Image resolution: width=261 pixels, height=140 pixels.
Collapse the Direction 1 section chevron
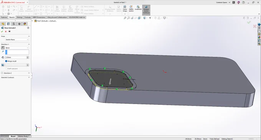29,44
